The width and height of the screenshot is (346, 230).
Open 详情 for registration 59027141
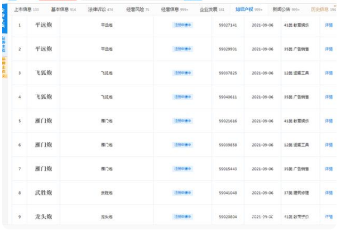[x=329, y=25]
